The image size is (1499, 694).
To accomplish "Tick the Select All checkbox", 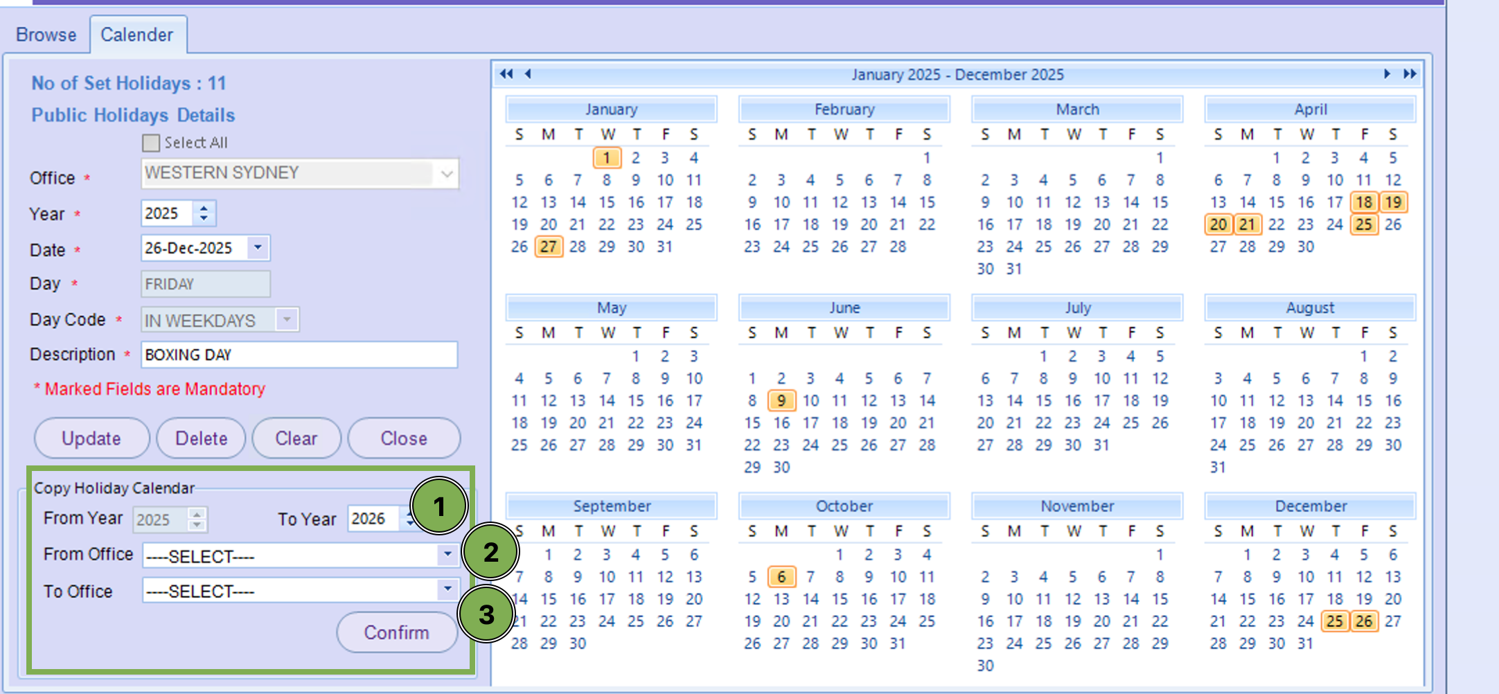I will click(151, 143).
